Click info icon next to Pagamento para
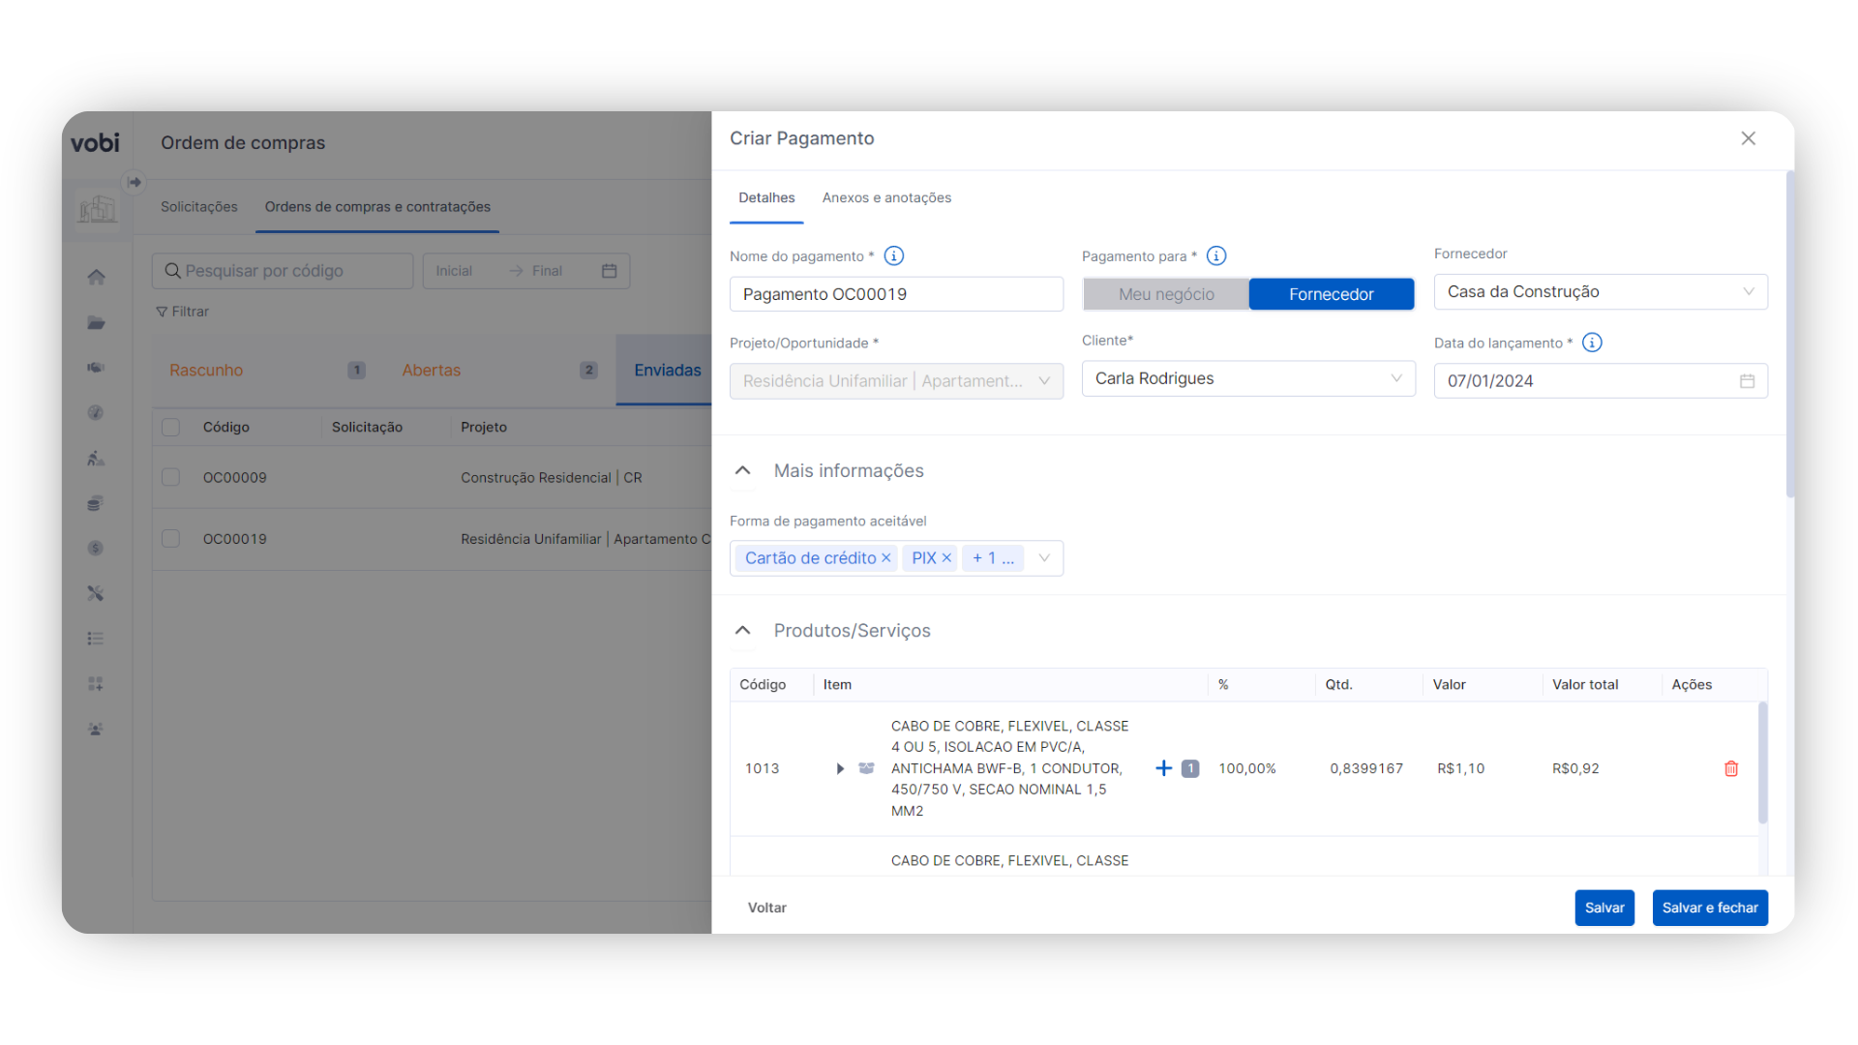The image size is (1858, 1045). coord(1216,256)
